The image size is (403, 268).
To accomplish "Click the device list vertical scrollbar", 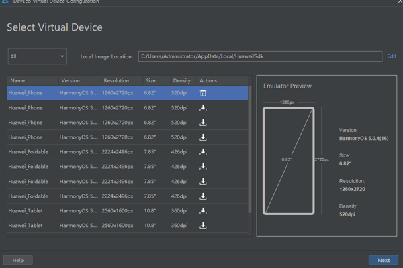I will (x=250, y=147).
